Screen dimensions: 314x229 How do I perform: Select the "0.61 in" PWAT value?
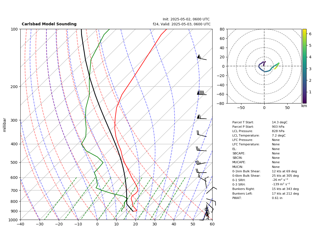point(277,198)
